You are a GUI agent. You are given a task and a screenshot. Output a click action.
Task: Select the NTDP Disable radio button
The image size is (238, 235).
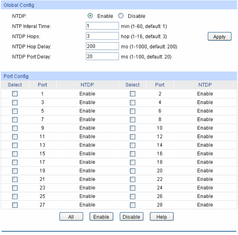coord(121,16)
